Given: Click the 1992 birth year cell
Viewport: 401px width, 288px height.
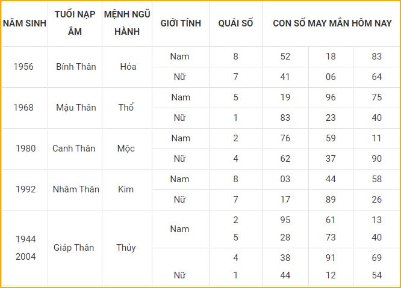Looking at the screenshot, I should click(25, 189).
